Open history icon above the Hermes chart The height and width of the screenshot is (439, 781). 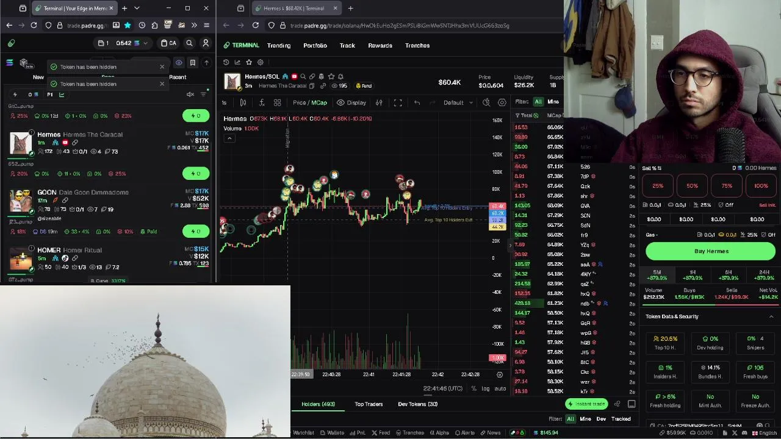click(226, 62)
